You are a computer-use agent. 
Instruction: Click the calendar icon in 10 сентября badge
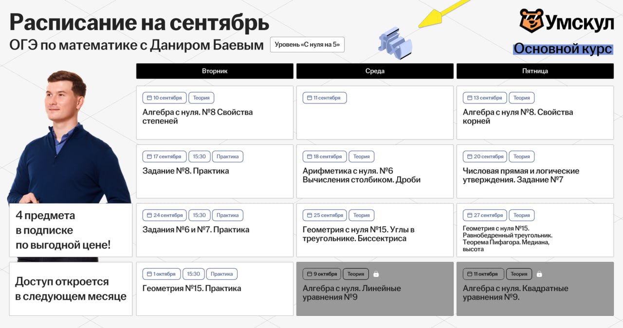(x=149, y=98)
